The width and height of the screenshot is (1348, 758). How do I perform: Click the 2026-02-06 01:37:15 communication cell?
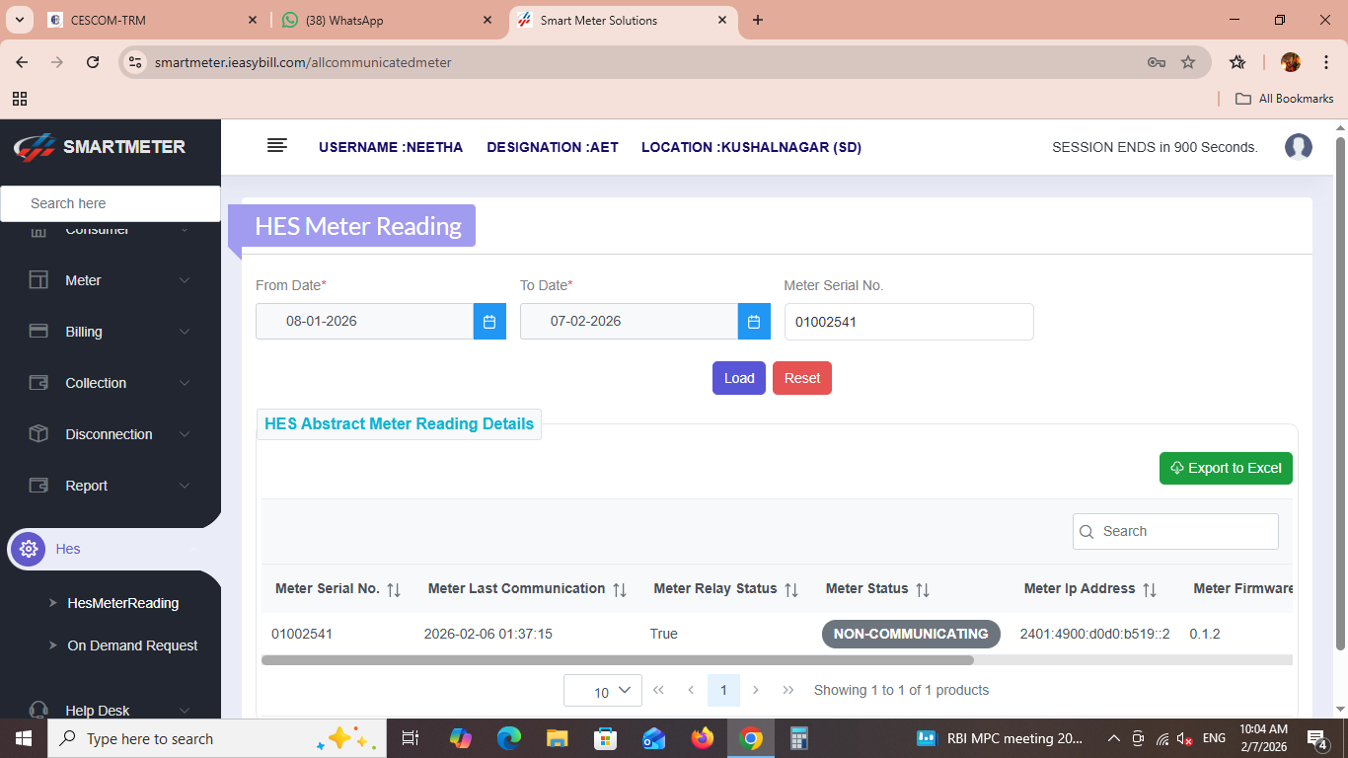point(488,634)
